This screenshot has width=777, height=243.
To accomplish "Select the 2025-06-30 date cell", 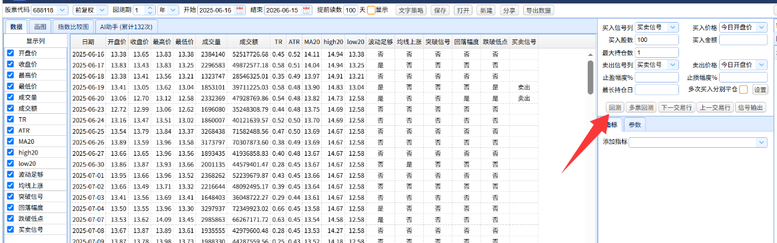I will pos(88,164).
